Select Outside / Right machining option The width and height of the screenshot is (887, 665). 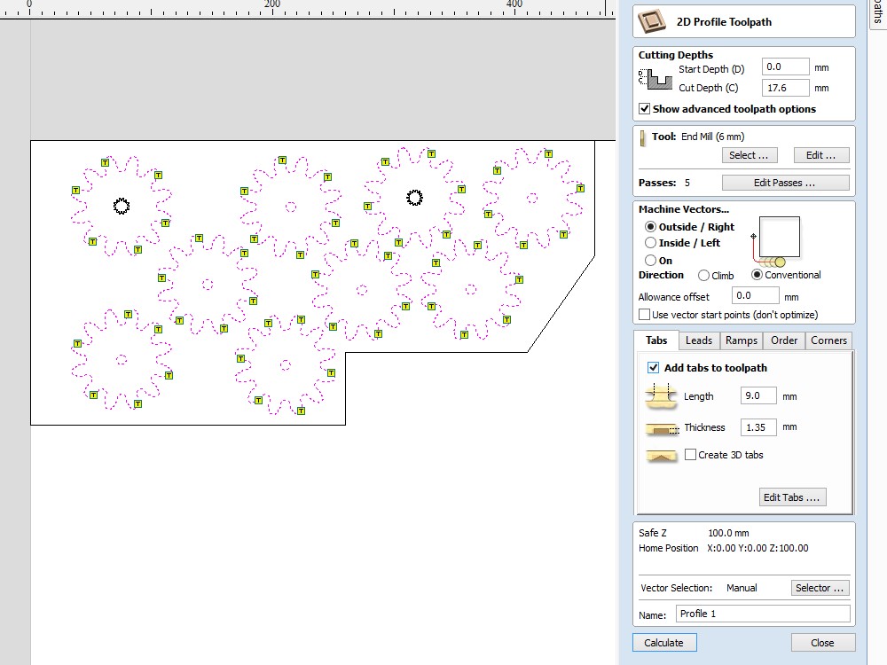(650, 227)
